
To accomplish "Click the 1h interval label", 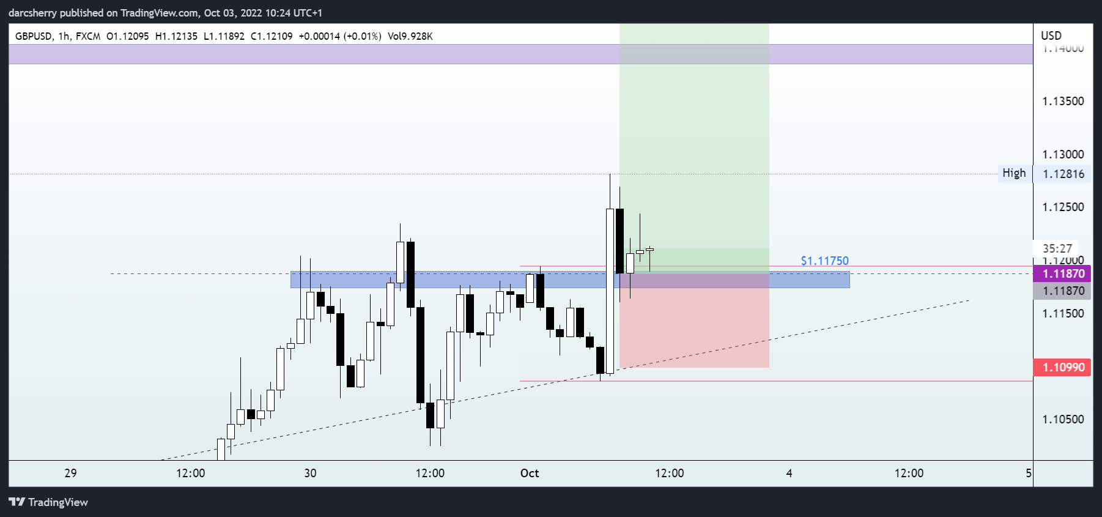I will click(64, 36).
